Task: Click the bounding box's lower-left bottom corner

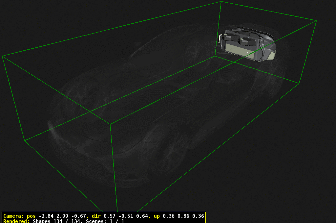Action: 25,140
